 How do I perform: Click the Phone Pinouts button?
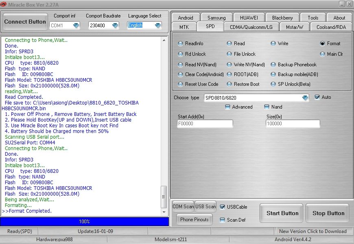194,220
